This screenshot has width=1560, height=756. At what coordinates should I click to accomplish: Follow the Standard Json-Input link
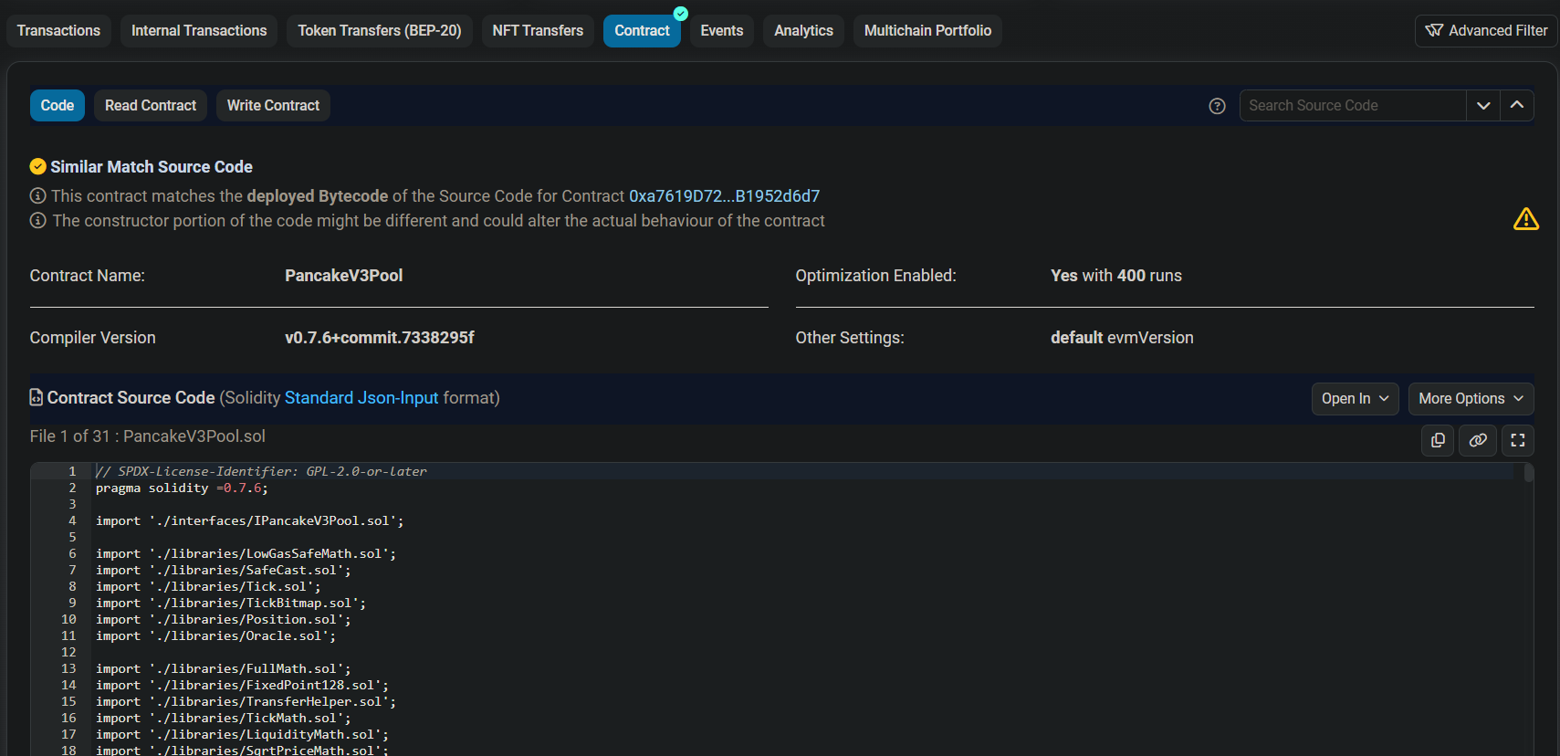pos(361,398)
